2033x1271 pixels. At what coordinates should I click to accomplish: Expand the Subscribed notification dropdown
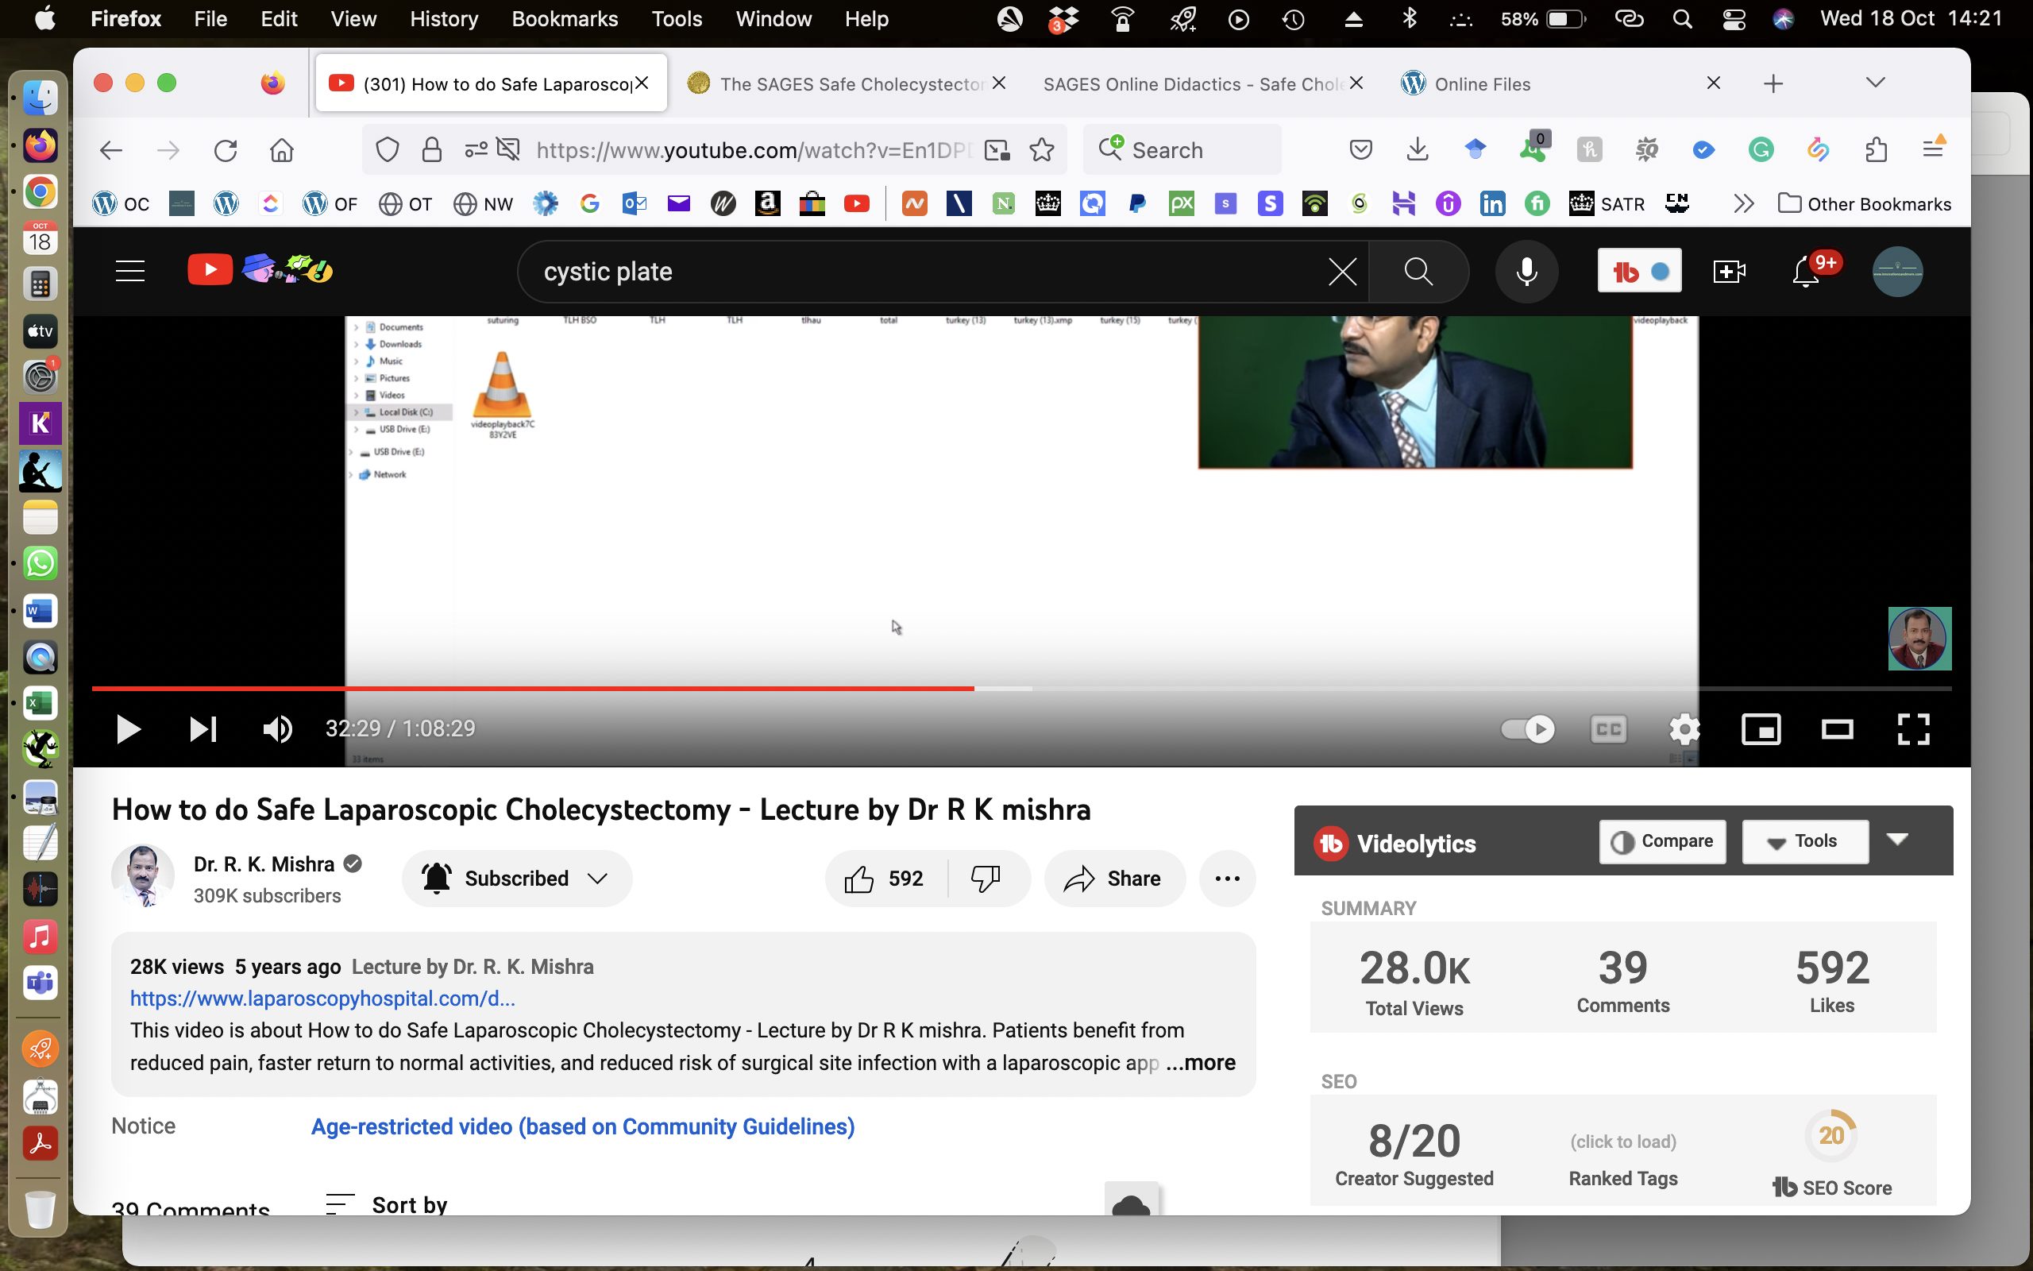pyautogui.click(x=517, y=879)
